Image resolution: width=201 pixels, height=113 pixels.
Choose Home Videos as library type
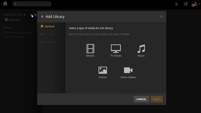(128, 72)
